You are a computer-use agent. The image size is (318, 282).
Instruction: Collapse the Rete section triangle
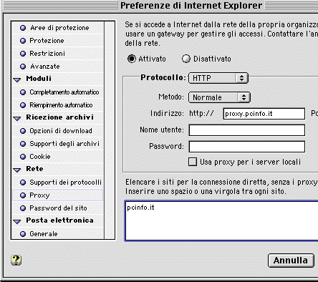pos(17,170)
